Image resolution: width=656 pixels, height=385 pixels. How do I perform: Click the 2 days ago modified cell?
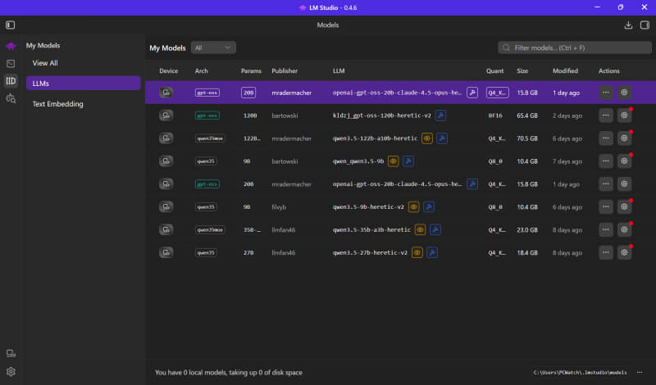[567, 115]
